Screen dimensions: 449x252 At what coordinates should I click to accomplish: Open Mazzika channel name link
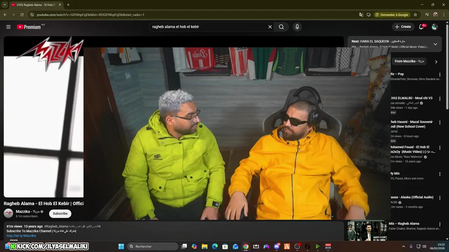28,211
